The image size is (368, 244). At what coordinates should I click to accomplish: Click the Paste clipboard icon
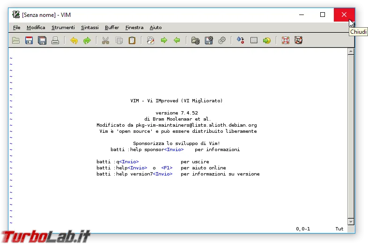click(132, 40)
